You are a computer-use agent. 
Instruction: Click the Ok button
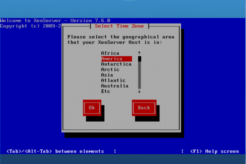click(92, 108)
